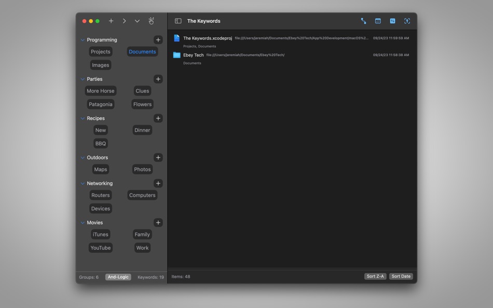Select the iTunes keyword

(x=101, y=234)
